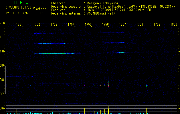The width and height of the screenshot is (180, 114).
Task: Click the meteor label
Action: point(41,9)
